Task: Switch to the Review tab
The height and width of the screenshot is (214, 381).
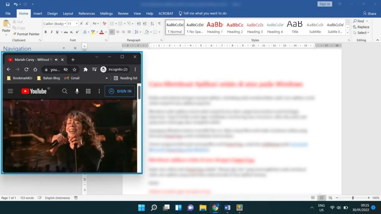Action: (123, 13)
